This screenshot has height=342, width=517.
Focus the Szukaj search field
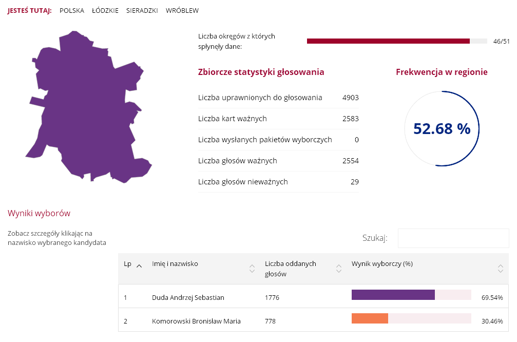tap(453, 238)
